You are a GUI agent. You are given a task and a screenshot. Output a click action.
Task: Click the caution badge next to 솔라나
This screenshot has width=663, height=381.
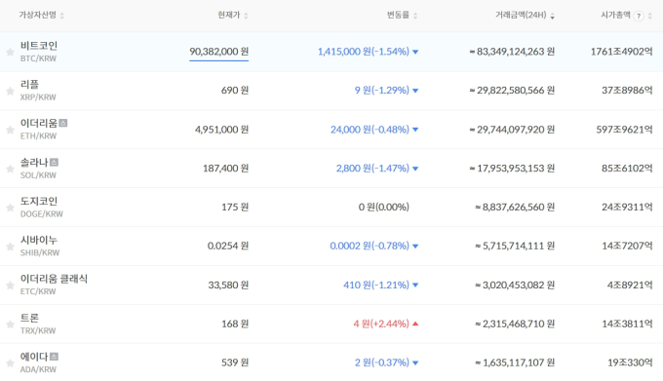54,162
